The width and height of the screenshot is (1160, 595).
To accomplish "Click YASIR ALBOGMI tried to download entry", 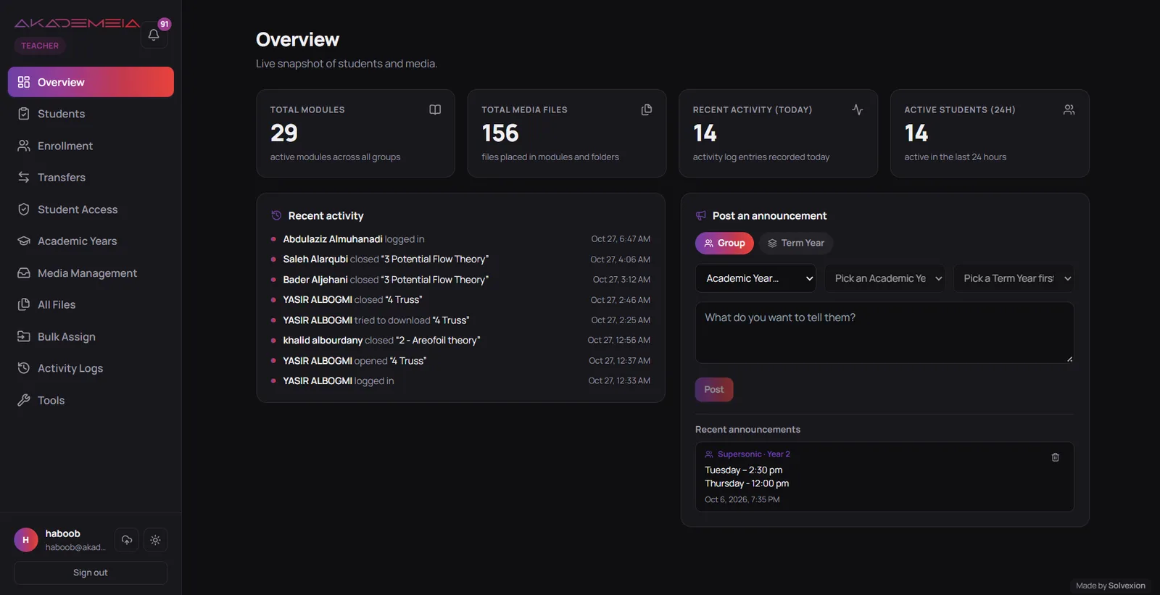I will 460,320.
